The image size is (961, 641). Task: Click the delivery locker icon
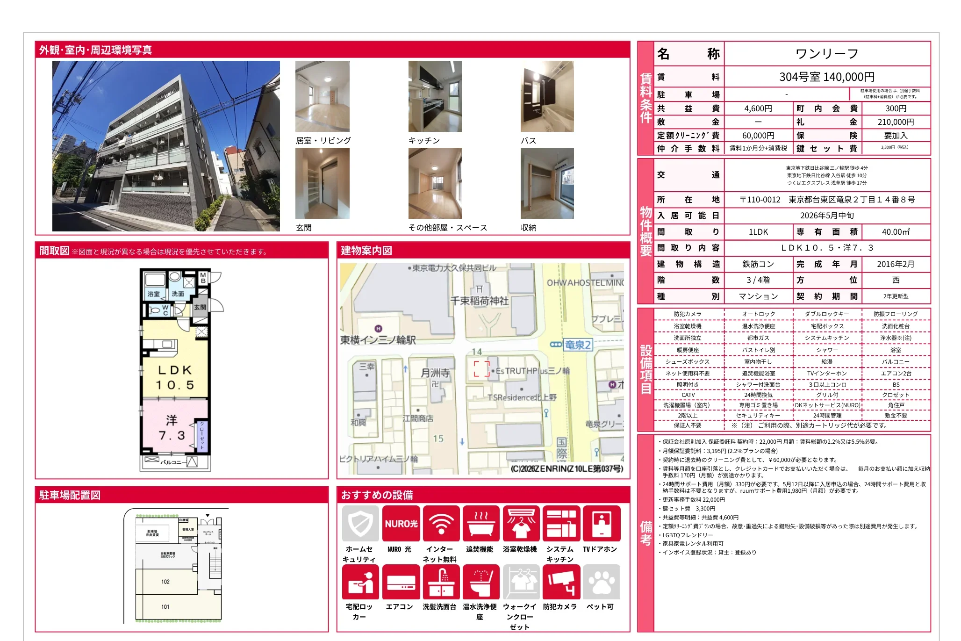coord(360,582)
